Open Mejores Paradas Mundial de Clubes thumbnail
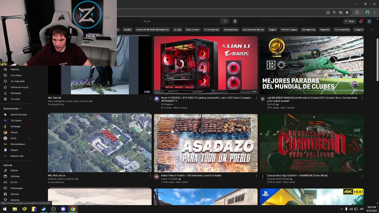The image size is (379, 213). 312,65
